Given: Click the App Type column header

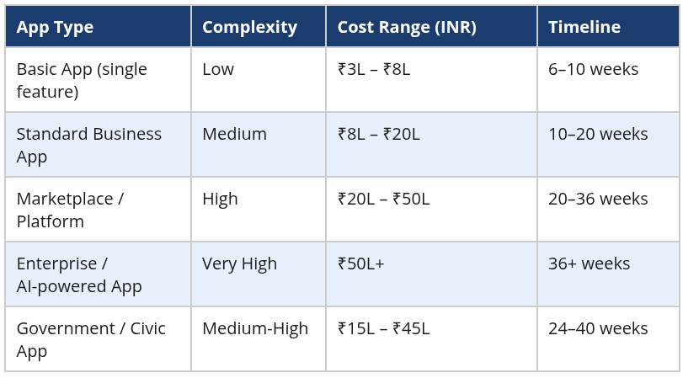Looking at the screenshot, I should click(56, 27).
